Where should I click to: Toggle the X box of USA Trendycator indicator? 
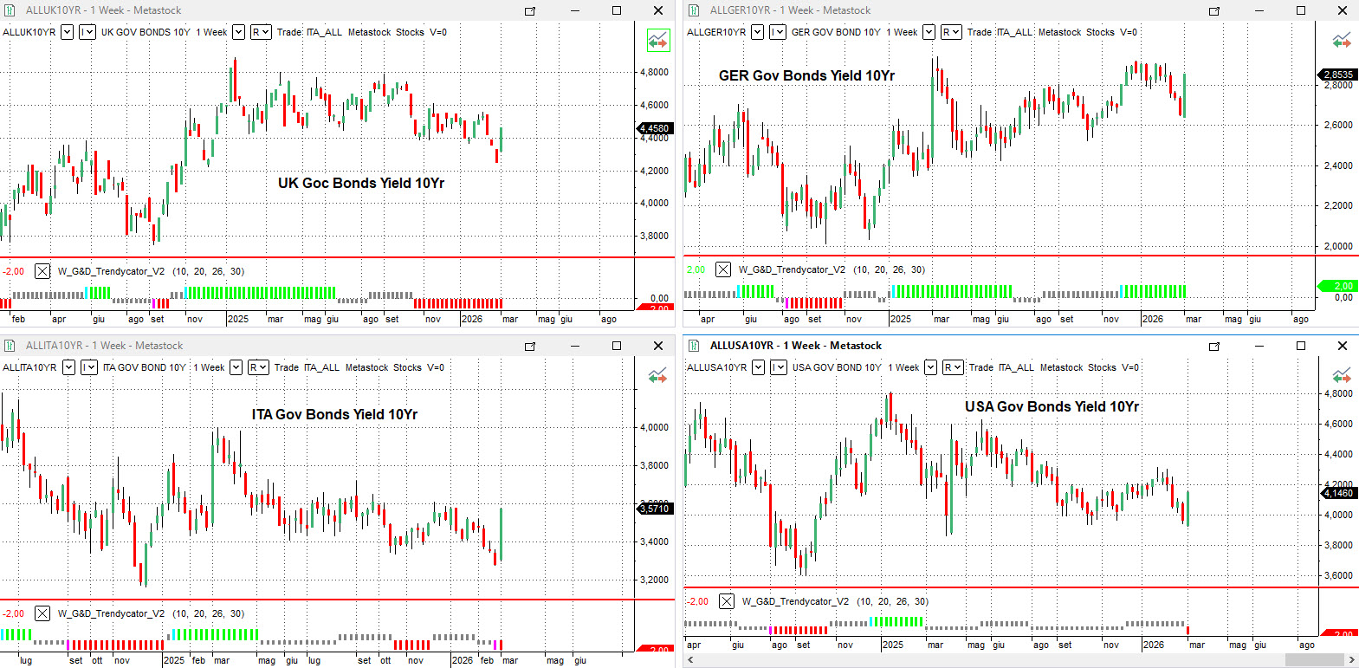coord(727,601)
